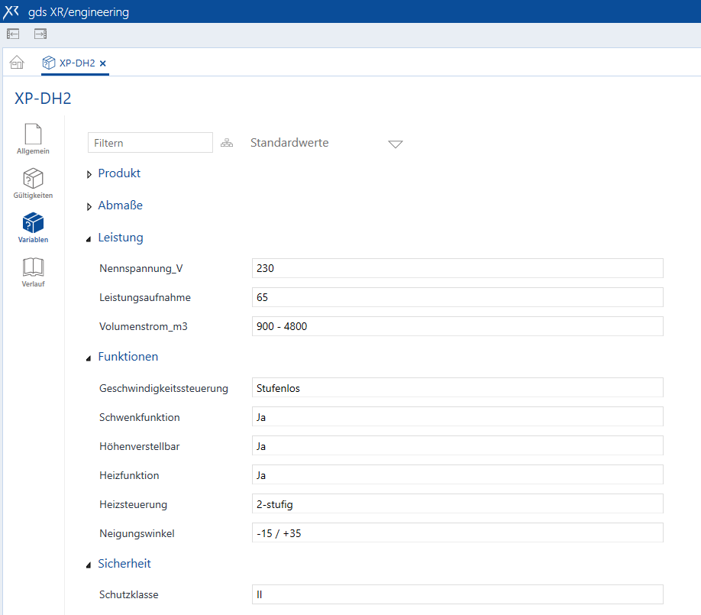701x615 pixels.
Task: Select the Variablen sidebar icon
Action: 33,227
